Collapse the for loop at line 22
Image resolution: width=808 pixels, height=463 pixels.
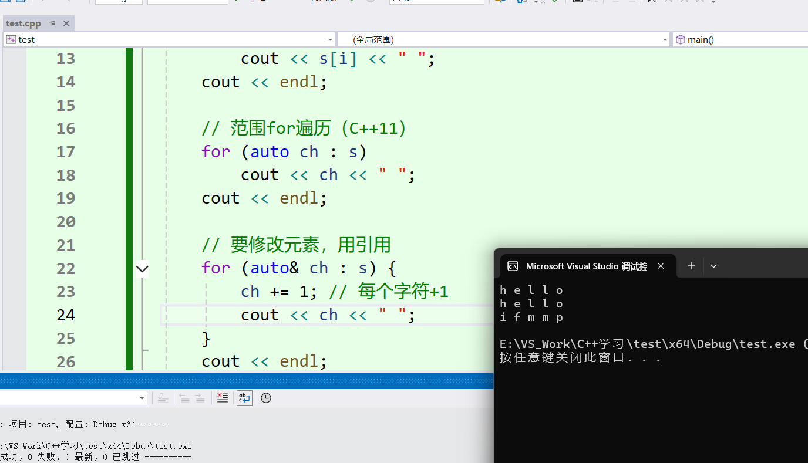[x=142, y=269]
